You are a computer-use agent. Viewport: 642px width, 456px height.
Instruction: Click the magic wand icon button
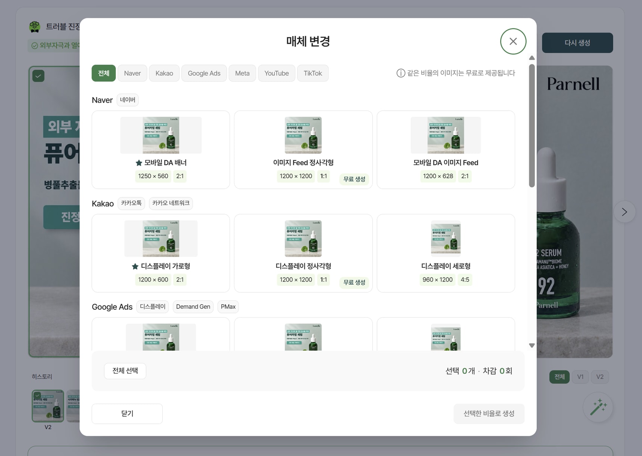click(598, 407)
